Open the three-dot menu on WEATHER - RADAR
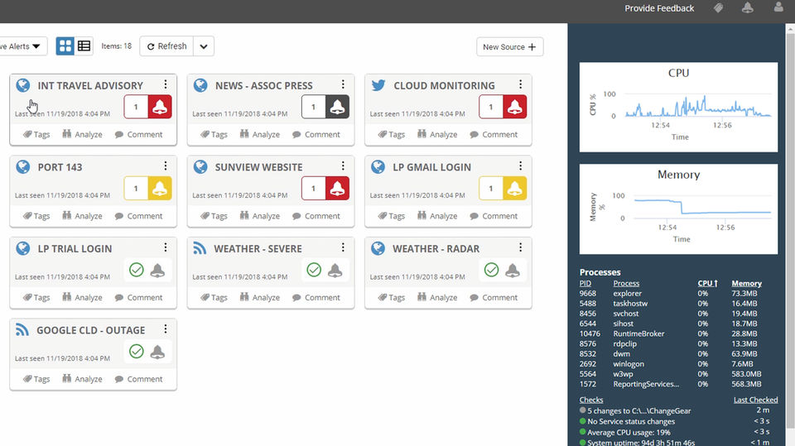 pos(520,247)
